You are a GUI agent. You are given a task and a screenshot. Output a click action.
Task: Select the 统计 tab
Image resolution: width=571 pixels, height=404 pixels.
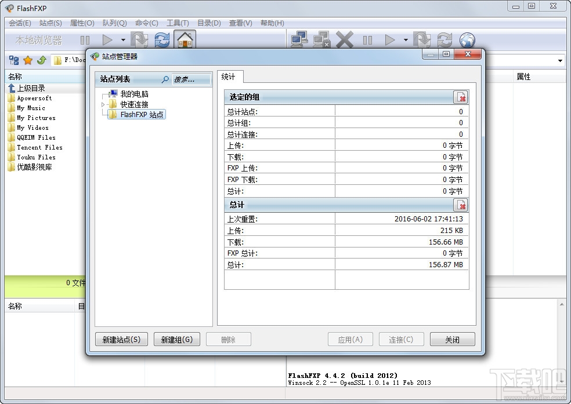tap(229, 76)
